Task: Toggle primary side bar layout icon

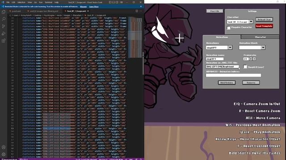Action: pos(110,2)
